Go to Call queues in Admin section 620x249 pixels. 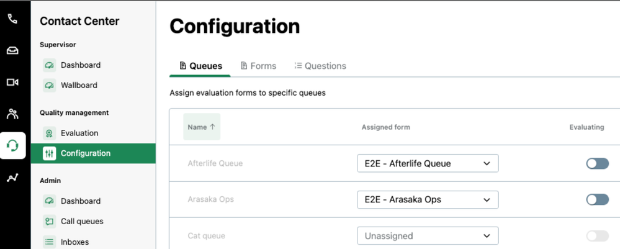click(x=81, y=221)
